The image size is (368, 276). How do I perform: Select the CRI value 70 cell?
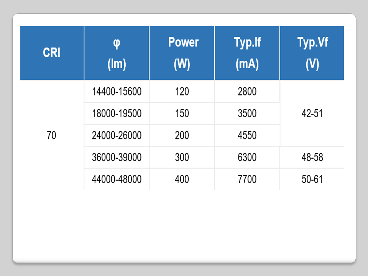click(x=52, y=135)
